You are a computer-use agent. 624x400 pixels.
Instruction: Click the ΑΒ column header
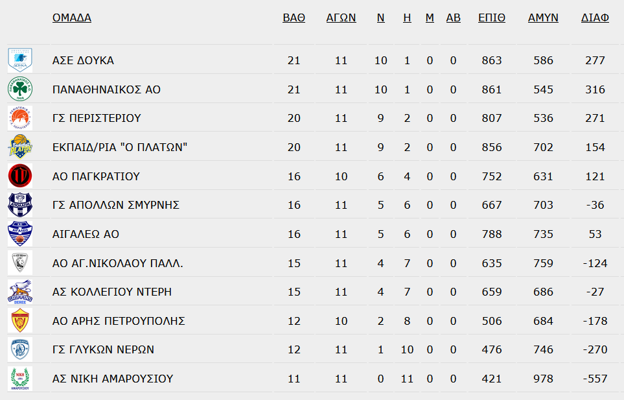(x=454, y=18)
